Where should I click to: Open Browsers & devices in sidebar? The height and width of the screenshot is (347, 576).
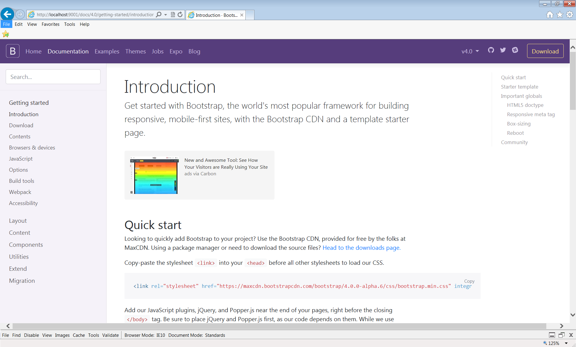pyautogui.click(x=32, y=148)
